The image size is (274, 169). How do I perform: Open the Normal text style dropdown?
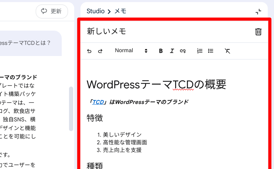(x=131, y=51)
